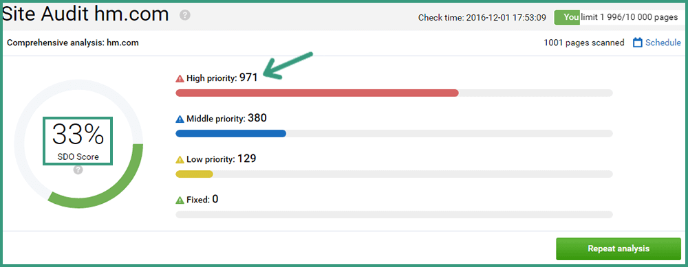Click the yellow Low priority progress bar
This screenshot has height=267, width=688.
point(394,174)
